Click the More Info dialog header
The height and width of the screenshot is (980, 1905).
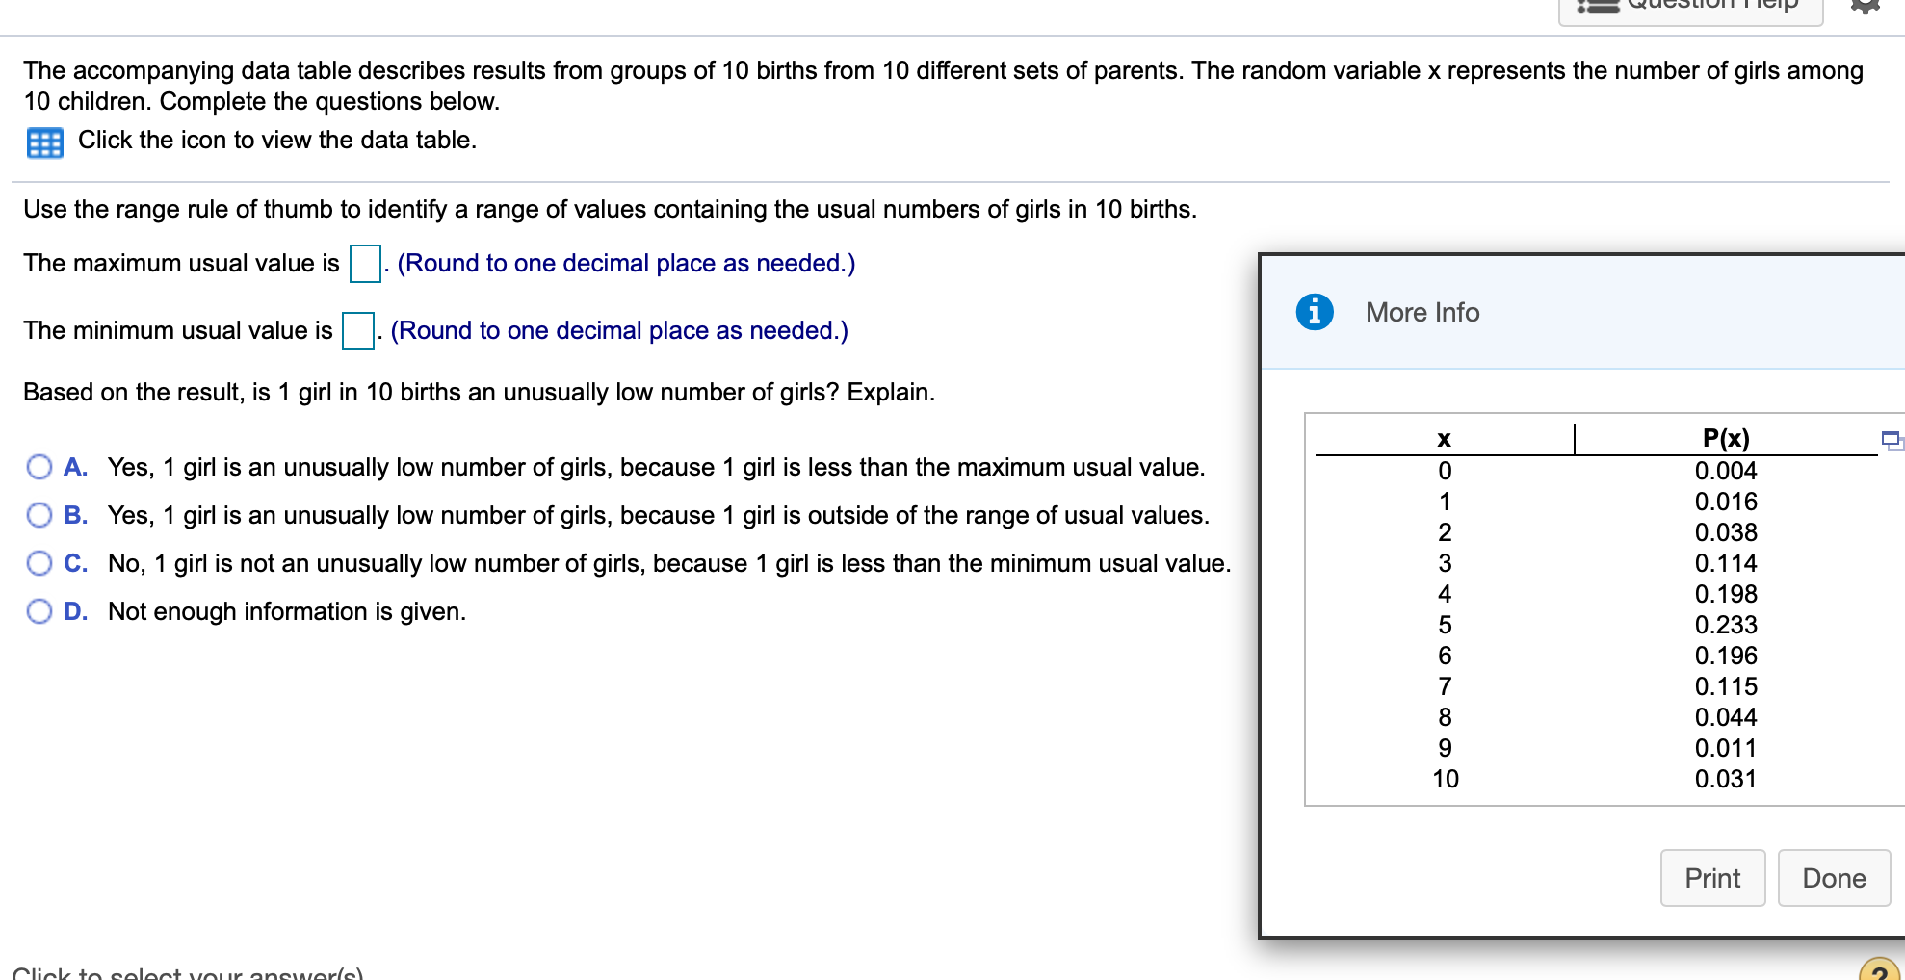[1422, 311]
